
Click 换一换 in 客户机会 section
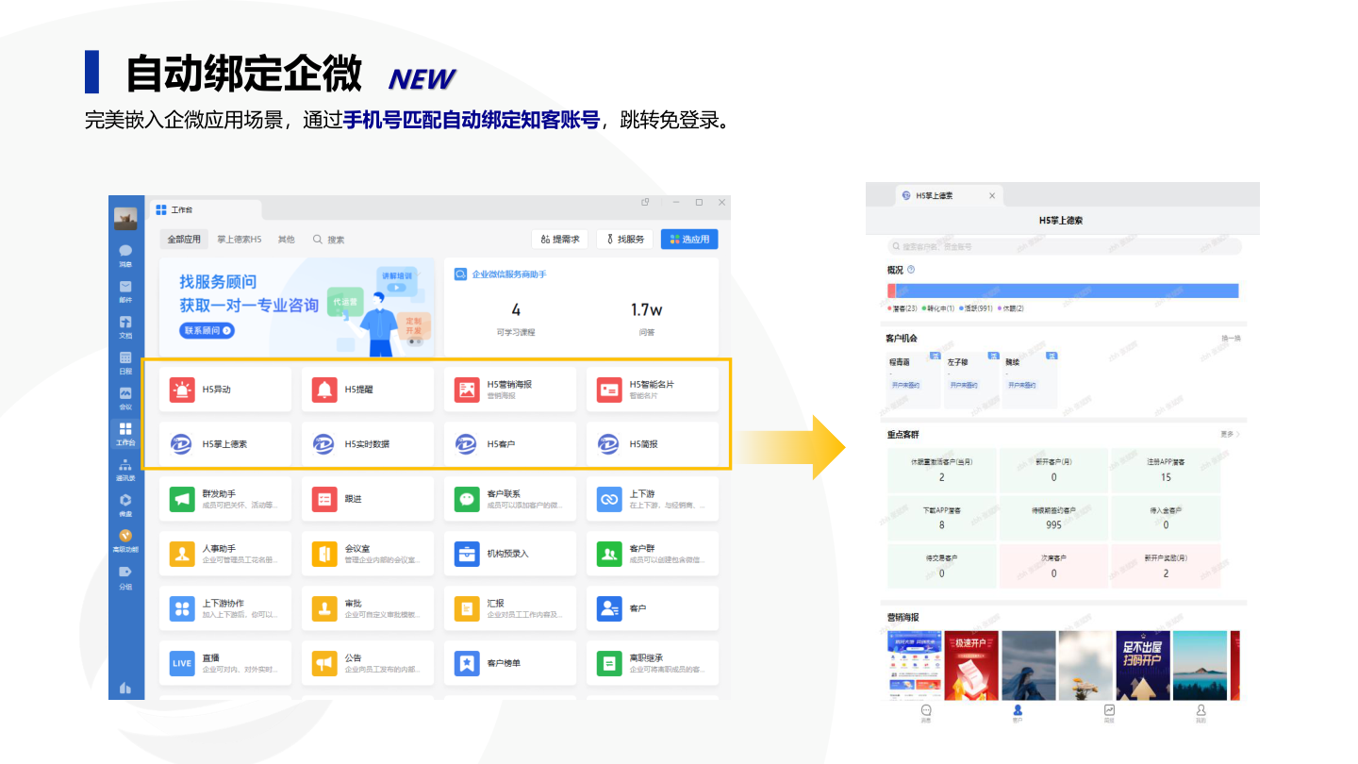(1231, 339)
